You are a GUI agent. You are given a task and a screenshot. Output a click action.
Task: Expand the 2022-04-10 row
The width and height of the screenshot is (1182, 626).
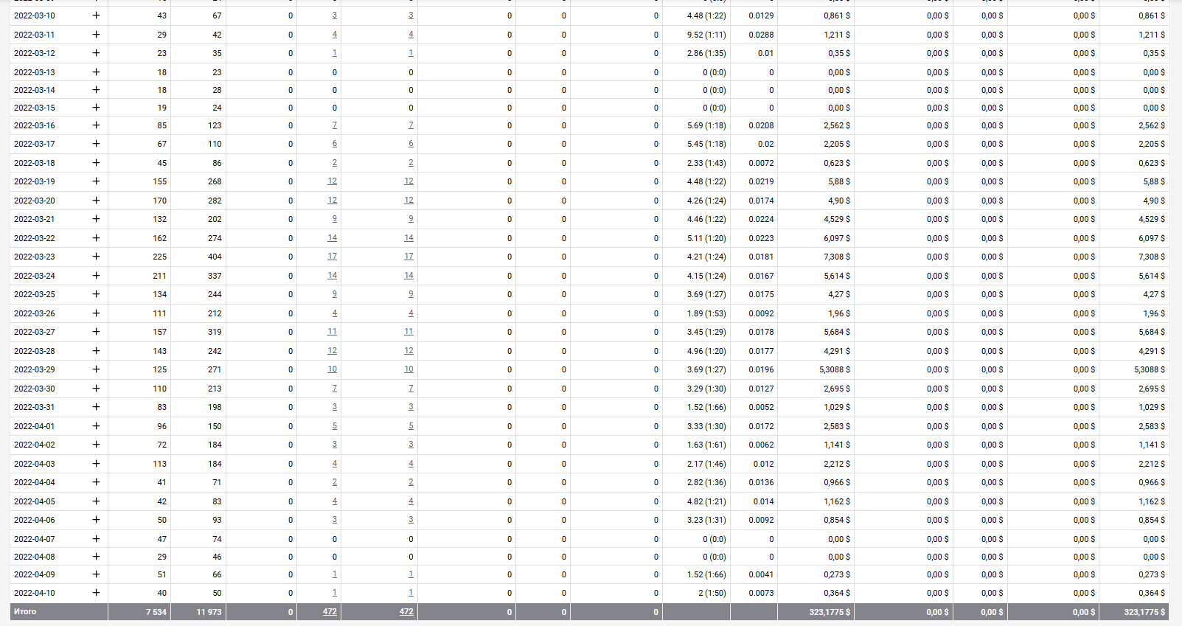[x=96, y=593]
